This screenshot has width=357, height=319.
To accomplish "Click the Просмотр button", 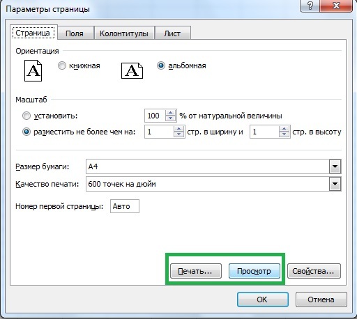I will pos(254,271).
